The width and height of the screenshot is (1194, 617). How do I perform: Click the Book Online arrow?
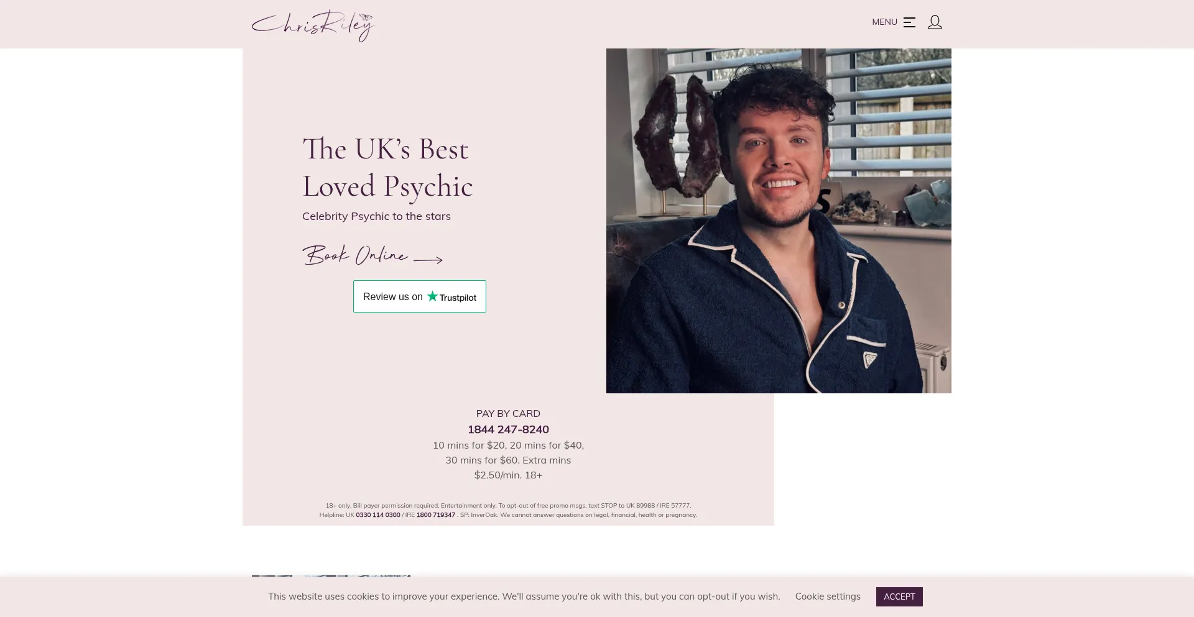pyautogui.click(x=428, y=260)
